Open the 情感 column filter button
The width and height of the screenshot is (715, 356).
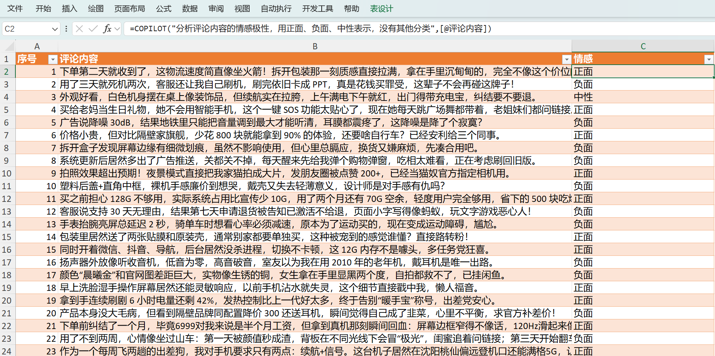point(708,59)
